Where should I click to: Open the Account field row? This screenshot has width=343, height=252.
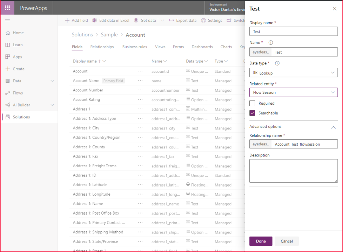tap(80, 71)
